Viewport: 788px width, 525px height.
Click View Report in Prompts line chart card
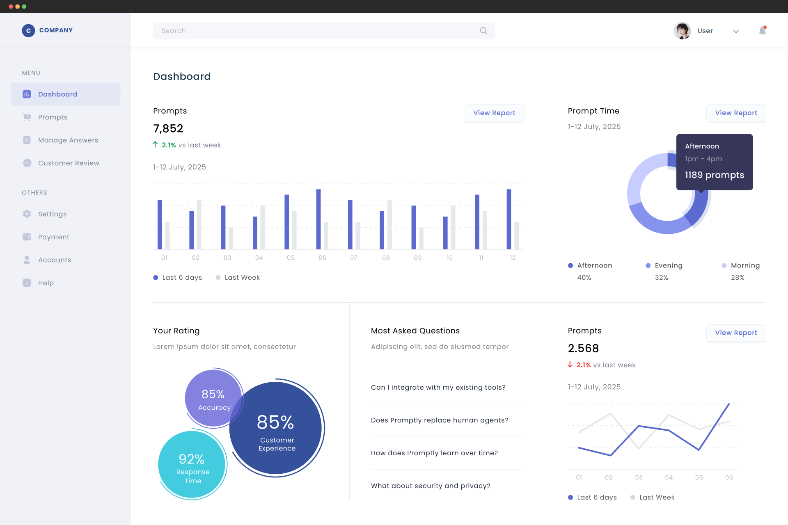pyautogui.click(x=736, y=333)
